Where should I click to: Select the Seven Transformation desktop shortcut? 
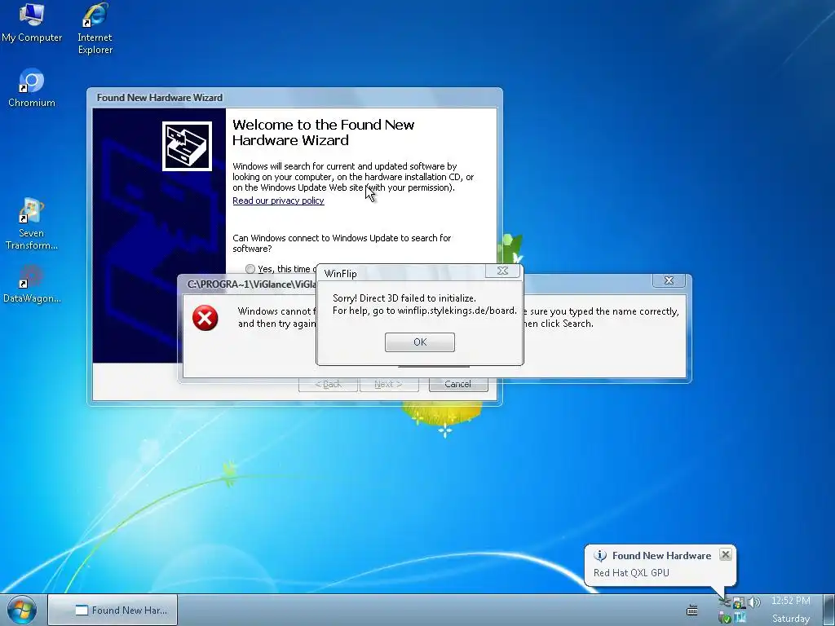(x=32, y=224)
